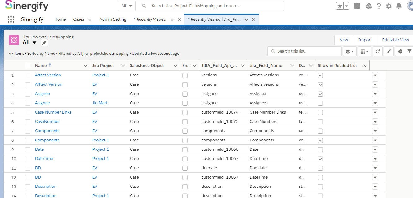Open the Salesforce Object column chevron
This screenshot has height=198, width=413.
click(175, 66)
